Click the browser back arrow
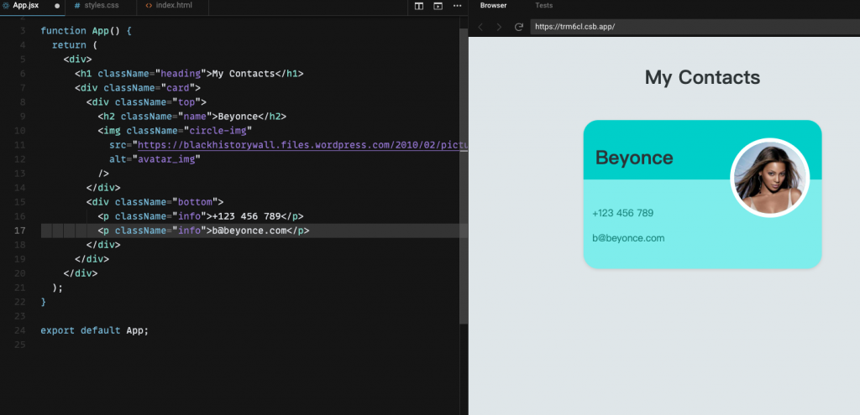 (480, 27)
